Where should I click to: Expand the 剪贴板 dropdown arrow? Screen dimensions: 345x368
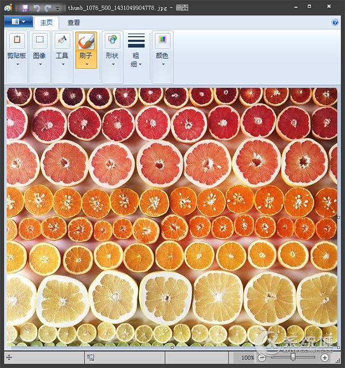(x=18, y=64)
